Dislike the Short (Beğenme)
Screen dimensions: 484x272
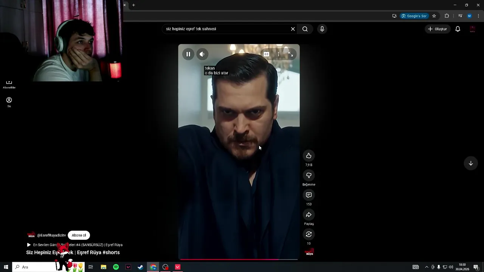coord(309,175)
